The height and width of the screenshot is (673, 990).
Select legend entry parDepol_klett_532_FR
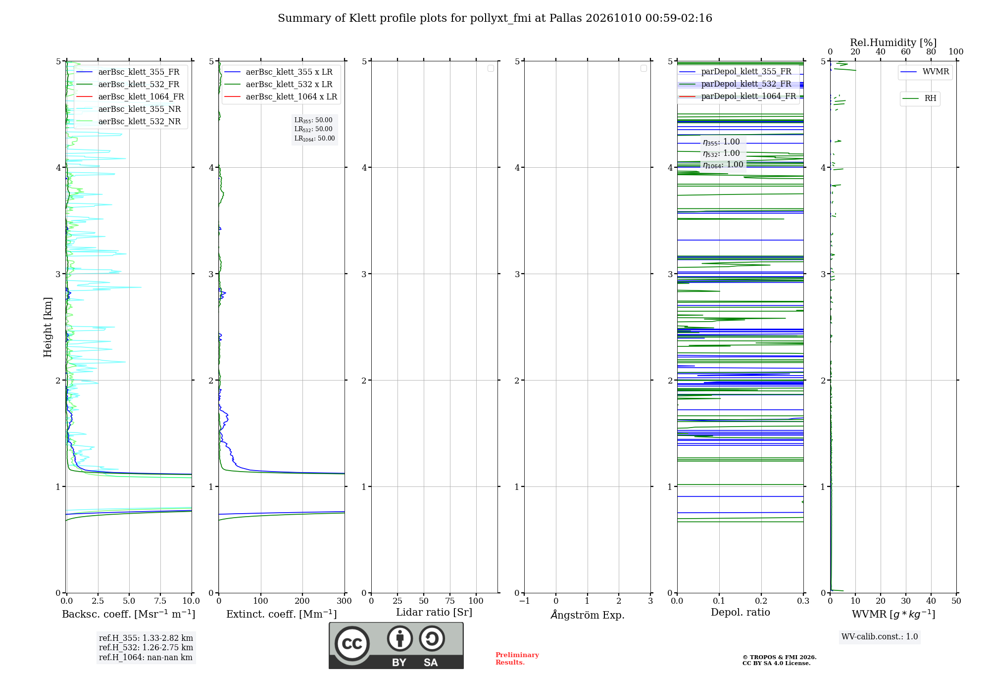tap(735, 84)
